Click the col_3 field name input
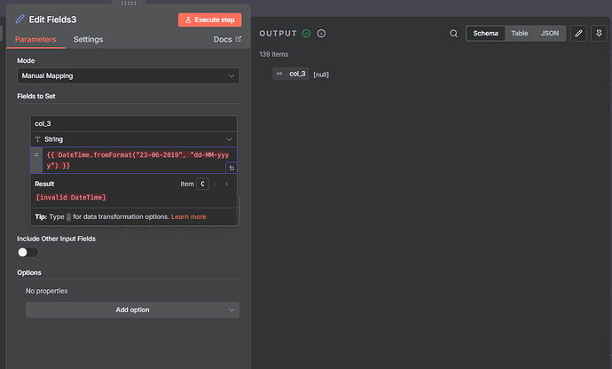This screenshot has width=612, height=369. [133, 123]
